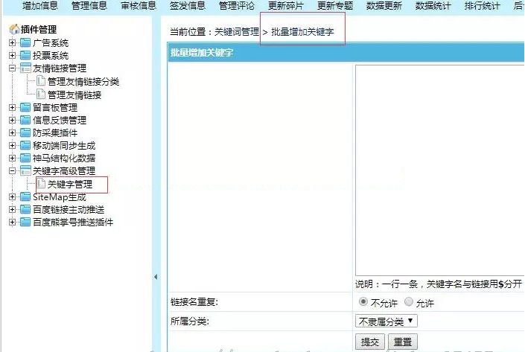Click the 重置 reset button

pos(402,342)
